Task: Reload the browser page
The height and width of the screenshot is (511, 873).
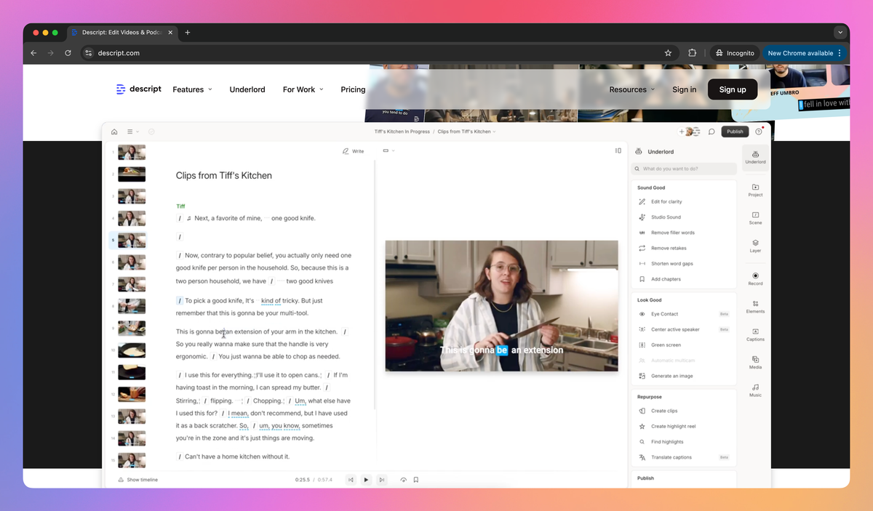Action: coord(68,53)
